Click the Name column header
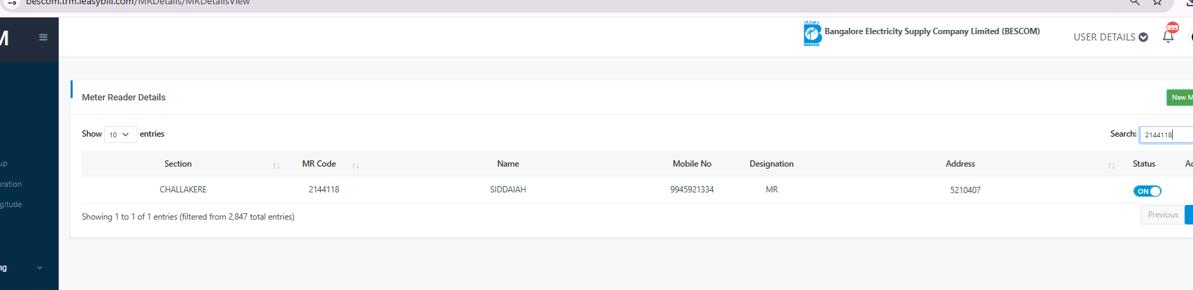Viewport: 1193px width, 290px height. pos(508,164)
